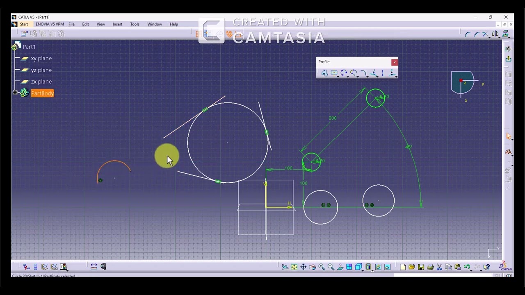The image size is (525, 295).
Task: Click the Zoom In magnifier
Action: pos(322,267)
